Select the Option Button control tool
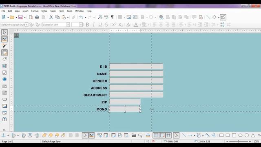Image resolution: width=261 pixels, height=147 pixels. tap(4, 79)
